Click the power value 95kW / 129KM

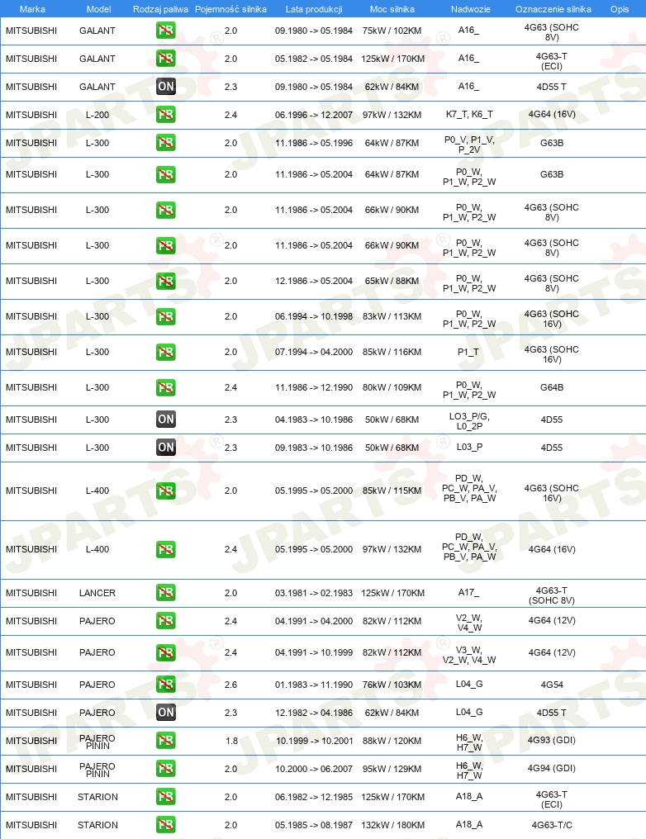pos(392,768)
